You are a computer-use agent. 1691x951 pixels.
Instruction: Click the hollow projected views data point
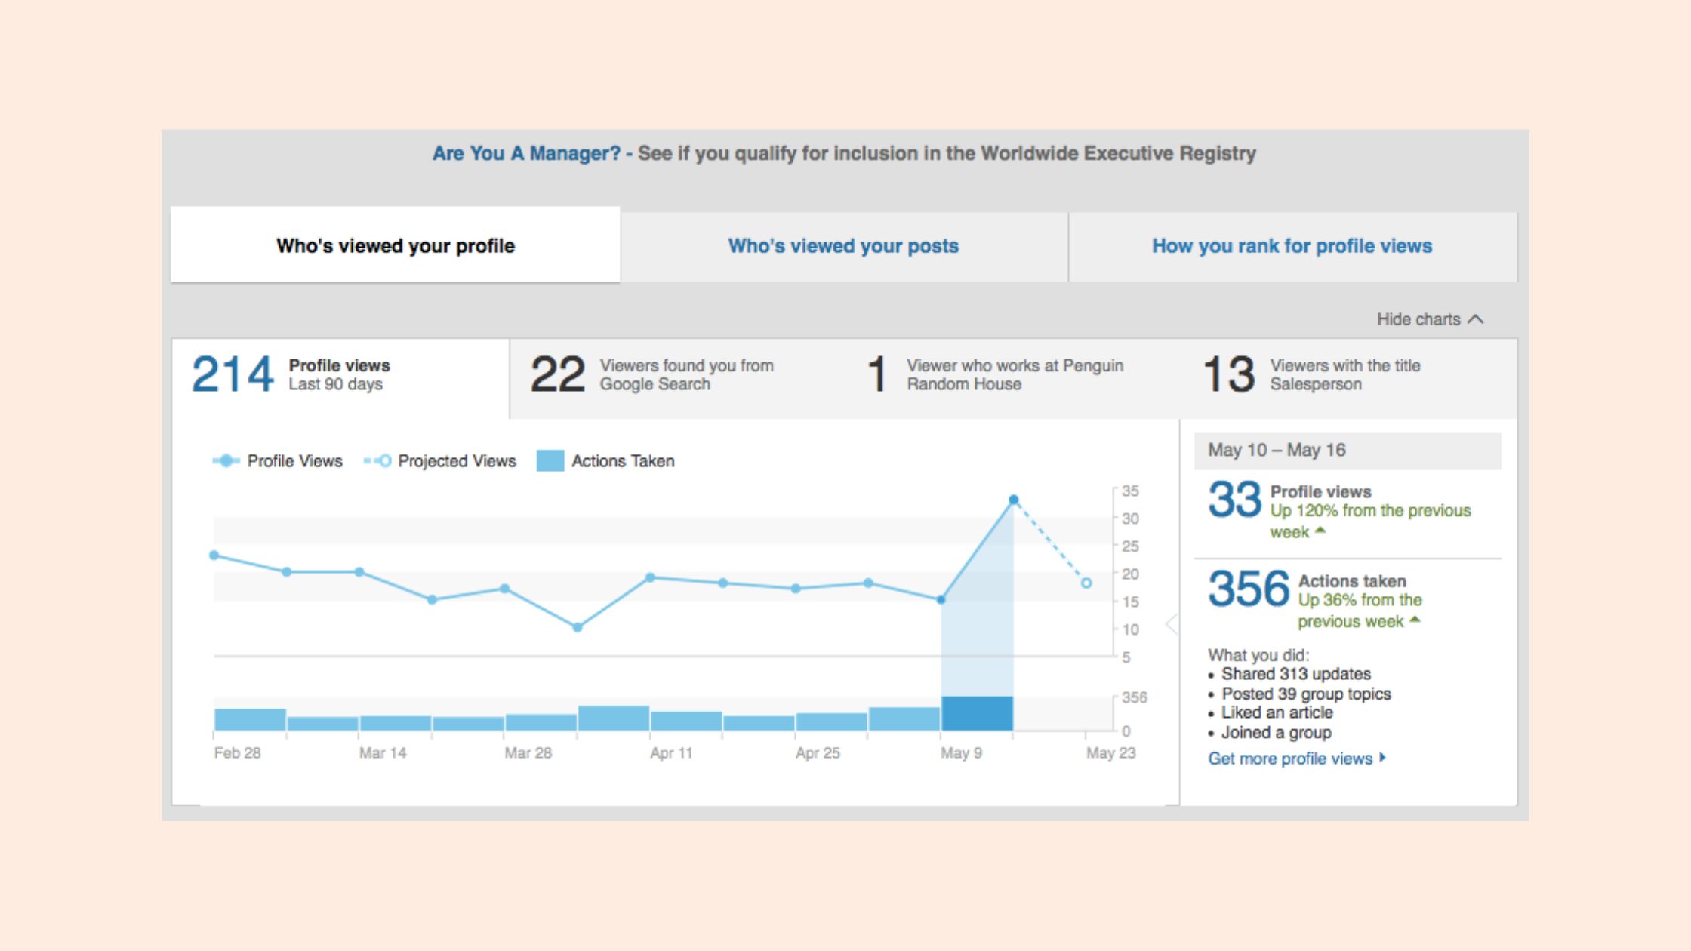1086,583
